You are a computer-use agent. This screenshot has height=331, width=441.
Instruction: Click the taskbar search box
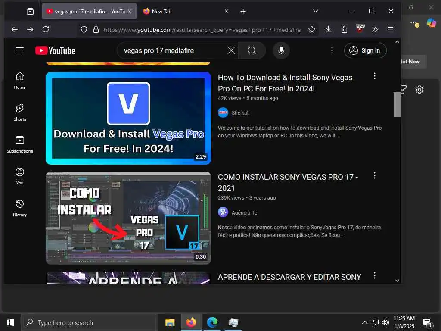point(90,322)
